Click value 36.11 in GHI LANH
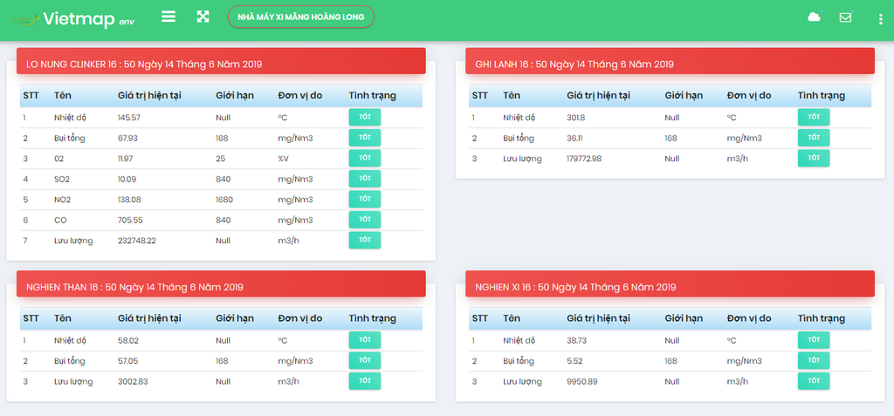 tap(575, 138)
